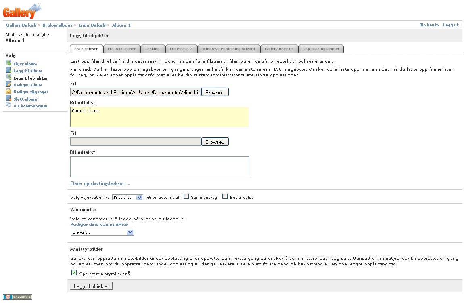This screenshot has height=303, width=464.
Task: Click the Vis kommentarer speech bubble icon
Action: click(x=8, y=105)
